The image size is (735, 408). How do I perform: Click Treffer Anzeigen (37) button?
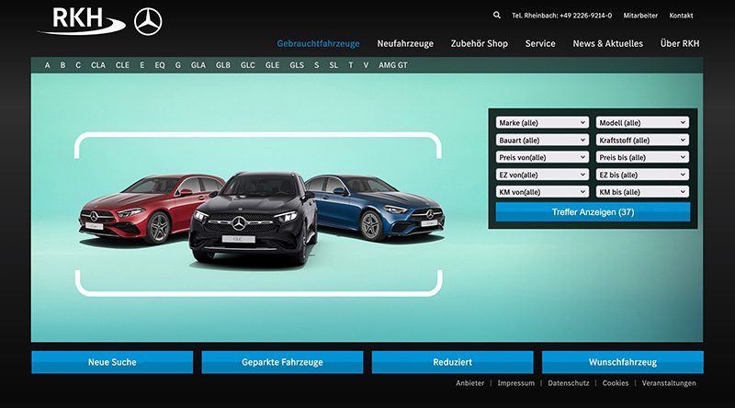coord(593,212)
